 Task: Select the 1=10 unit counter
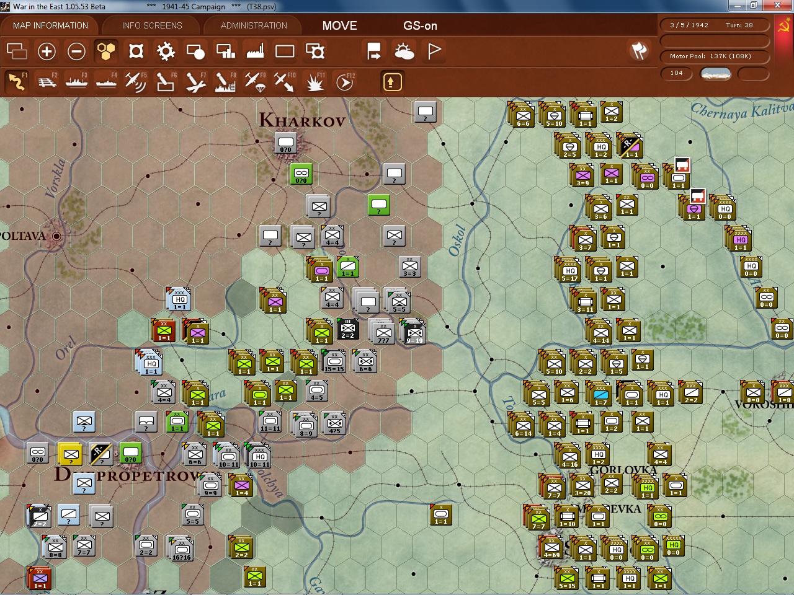point(568,515)
